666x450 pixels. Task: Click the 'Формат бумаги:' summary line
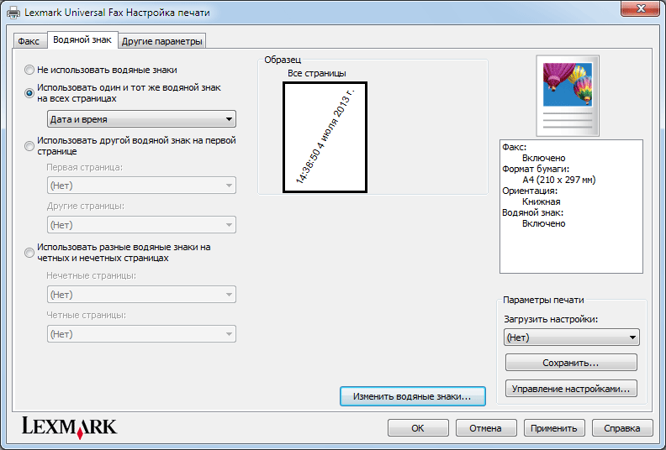pyautogui.click(x=536, y=169)
